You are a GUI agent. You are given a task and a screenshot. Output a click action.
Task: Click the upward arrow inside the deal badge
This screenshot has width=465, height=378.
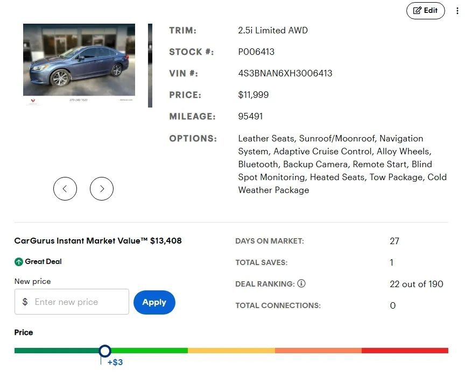click(18, 261)
